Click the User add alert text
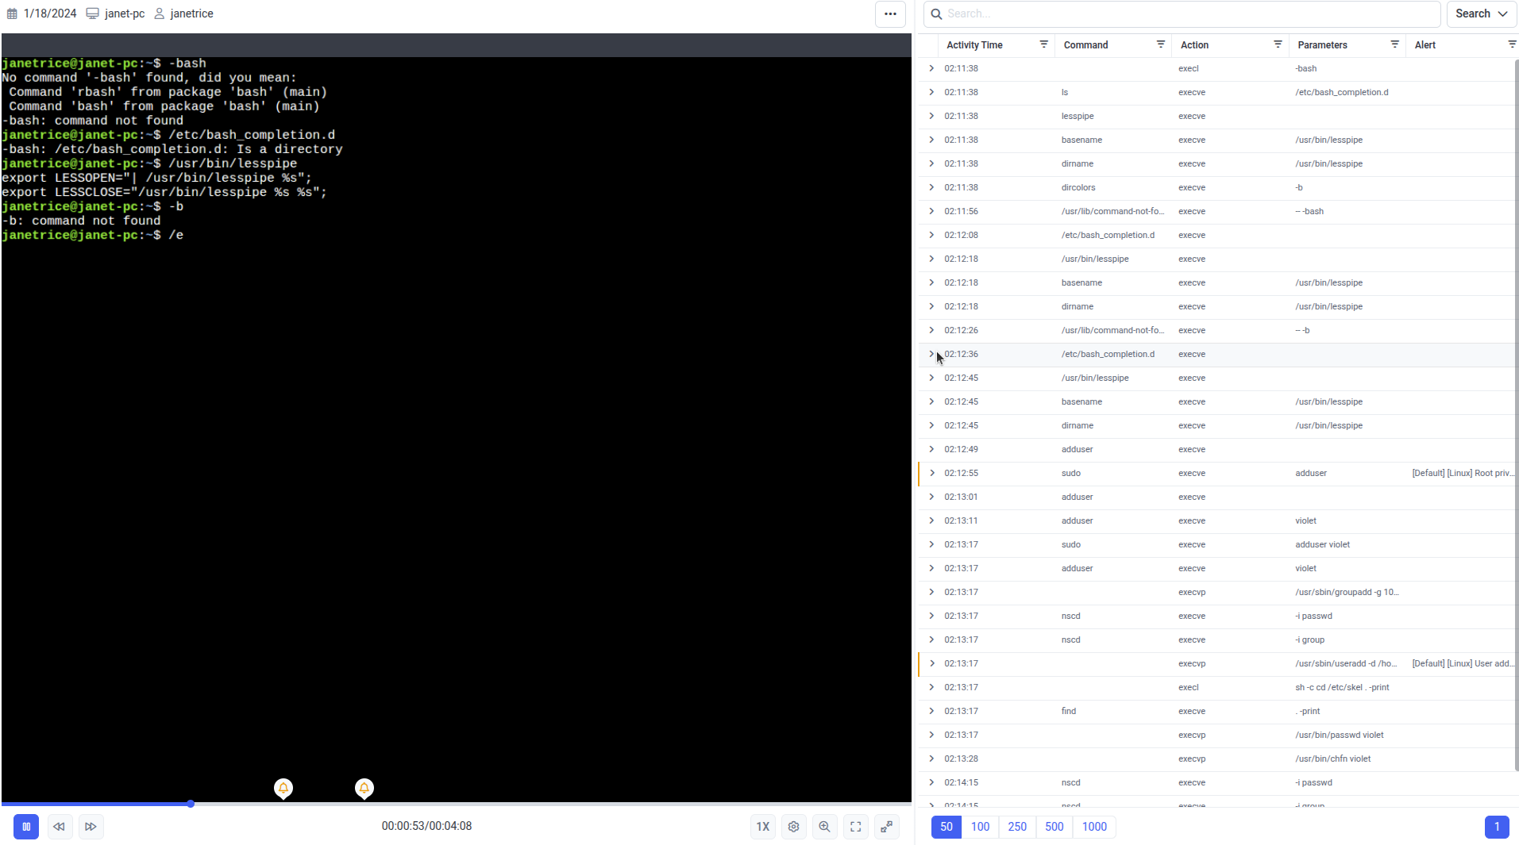The width and height of the screenshot is (1519, 845). tap(1463, 663)
